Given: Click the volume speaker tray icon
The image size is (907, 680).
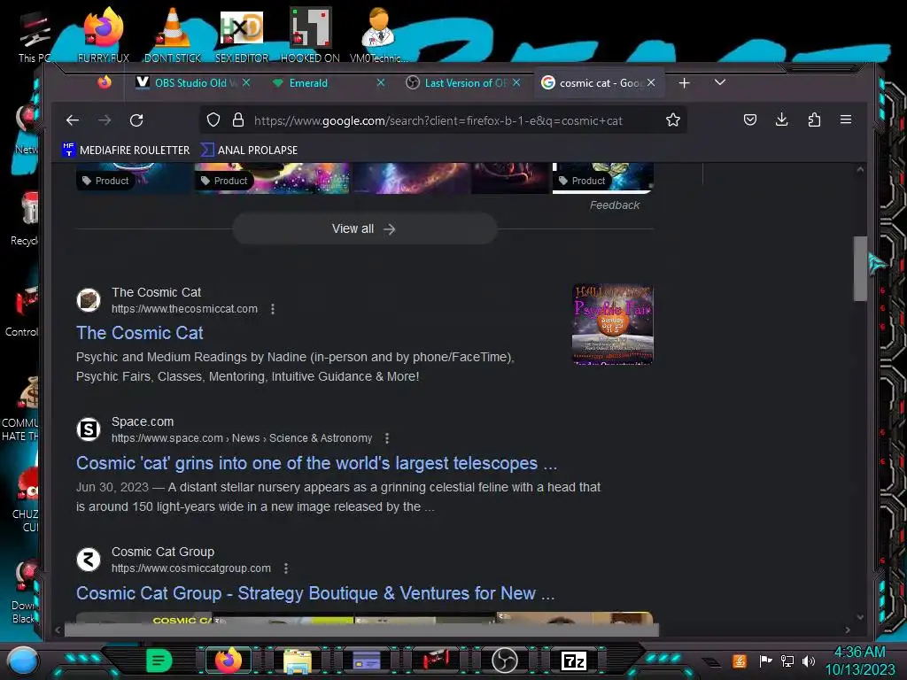Looking at the screenshot, I should click(809, 661).
